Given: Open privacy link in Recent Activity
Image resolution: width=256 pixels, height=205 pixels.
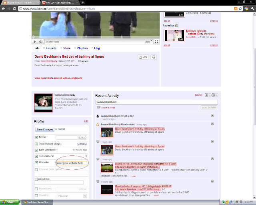Looking at the screenshot, I should [198, 95].
